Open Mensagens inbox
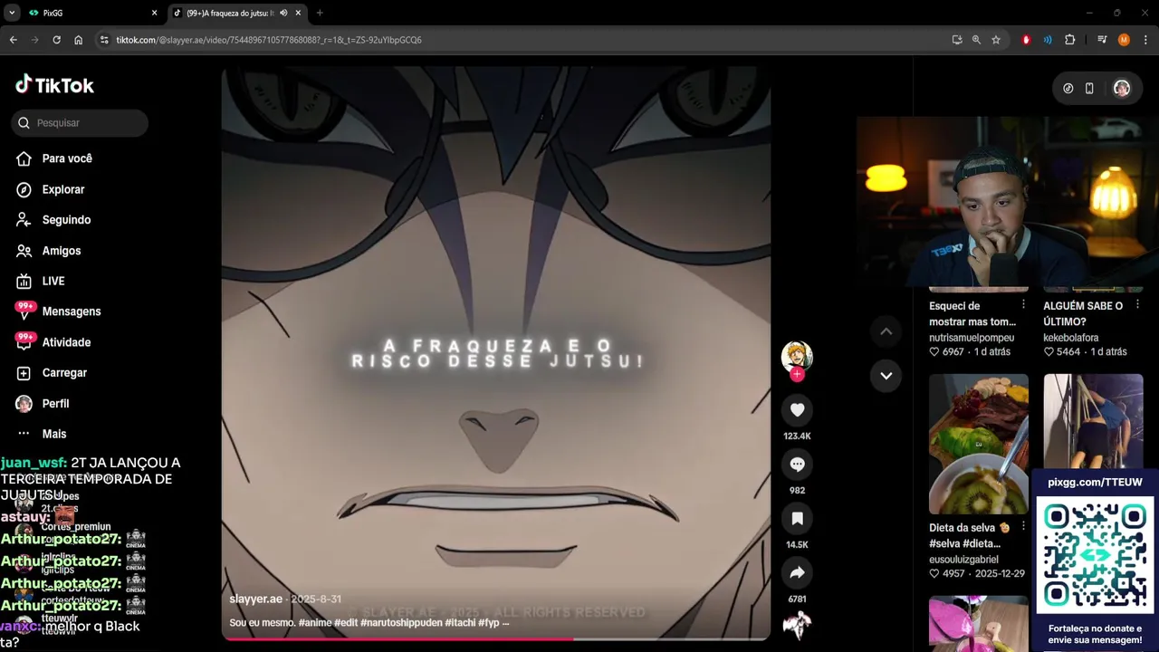This screenshot has height=652, width=1159. pos(59,312)
